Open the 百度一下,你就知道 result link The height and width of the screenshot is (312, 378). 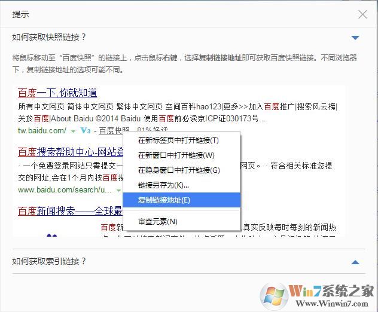tap(57, 93)
